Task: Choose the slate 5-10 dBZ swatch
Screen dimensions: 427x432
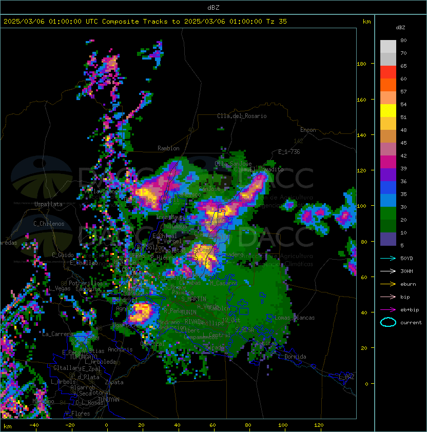Action: click(x=388, y=239)
